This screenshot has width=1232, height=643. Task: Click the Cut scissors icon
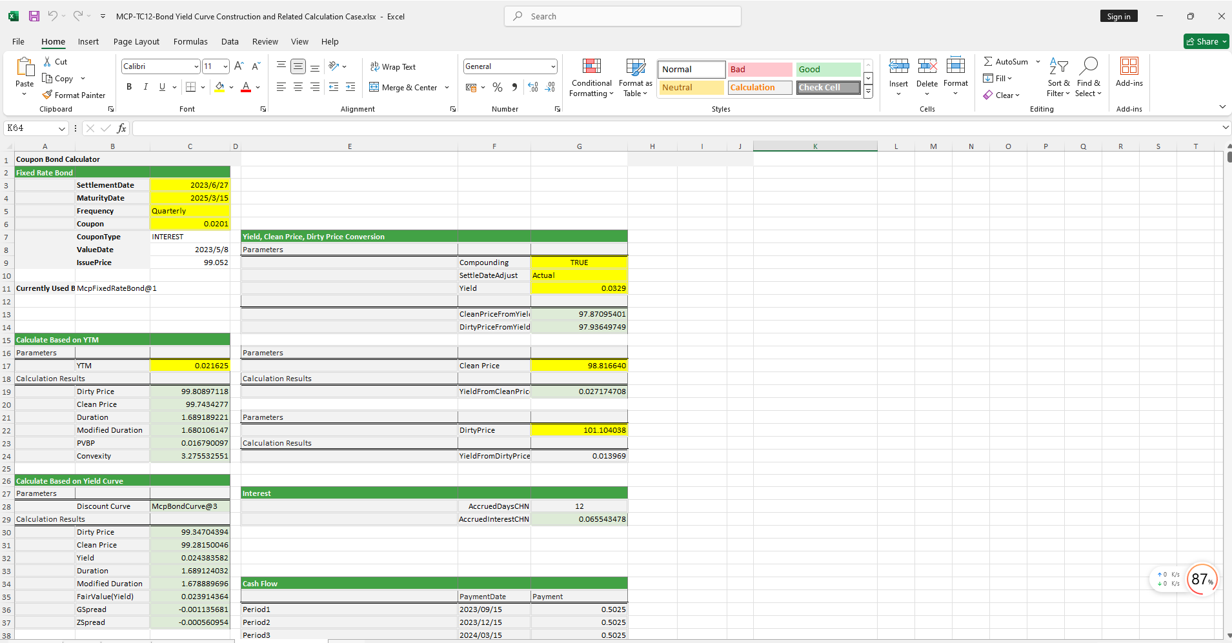click(x=47, y=61)
